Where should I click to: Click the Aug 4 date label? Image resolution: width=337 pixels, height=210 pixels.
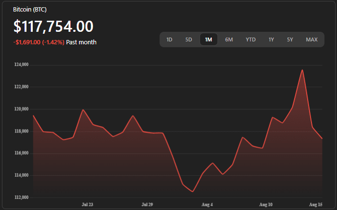[x=207, y=205]
